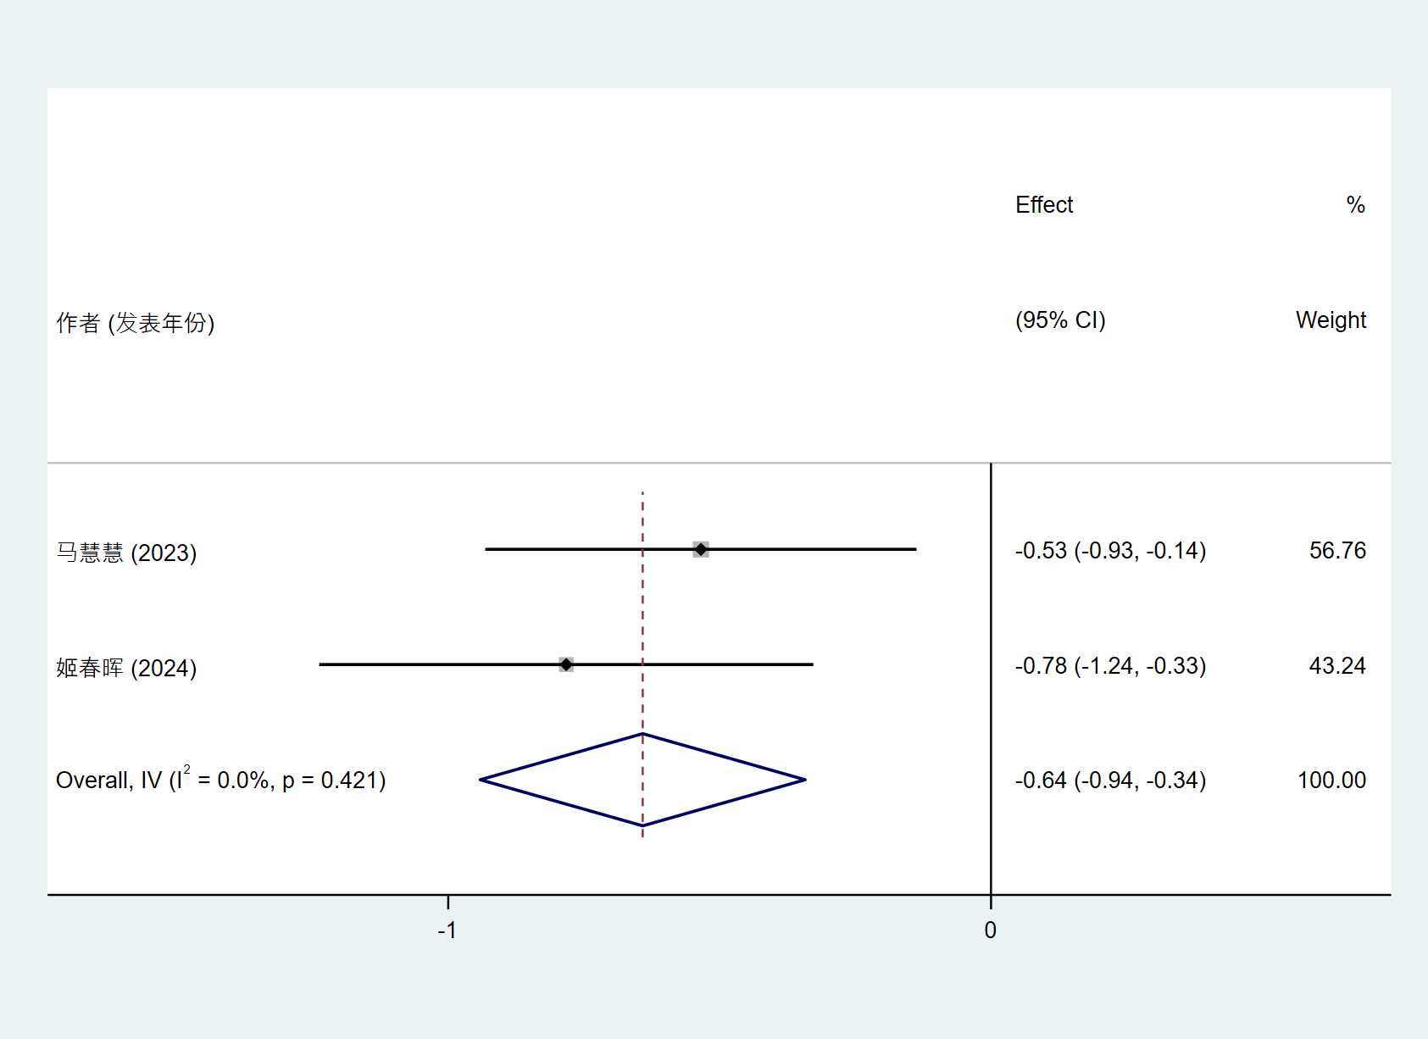The width and height of the screenshot is (1428, 1039).
Task: Click the 0 x-axis tick label
Action: coord(990,931)
